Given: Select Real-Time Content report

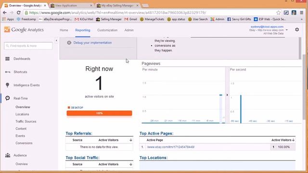Looking at the screenshot, I should tap(21, 129).
